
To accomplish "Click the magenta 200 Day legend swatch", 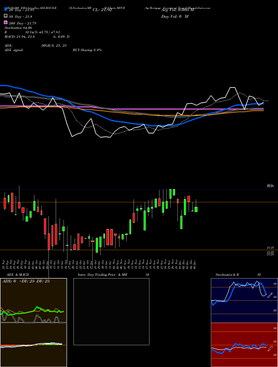I will pyautogui.click(x=6, y=22).
